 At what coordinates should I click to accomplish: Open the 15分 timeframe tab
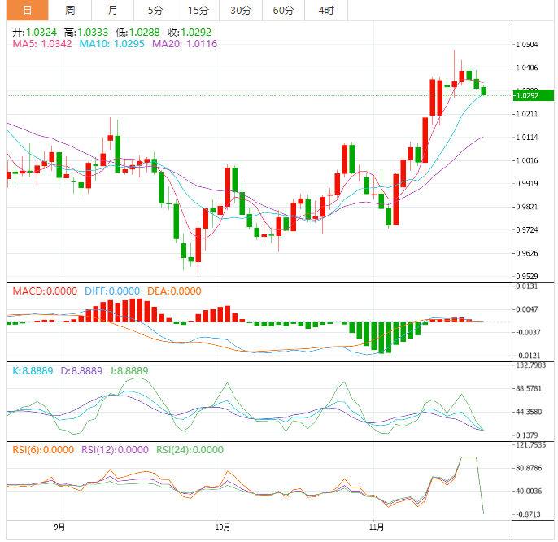coord(198,10)
